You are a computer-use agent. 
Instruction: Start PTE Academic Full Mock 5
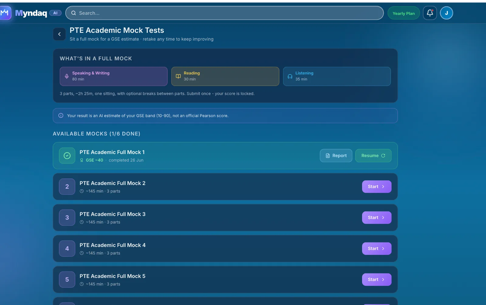pos(377,279)
